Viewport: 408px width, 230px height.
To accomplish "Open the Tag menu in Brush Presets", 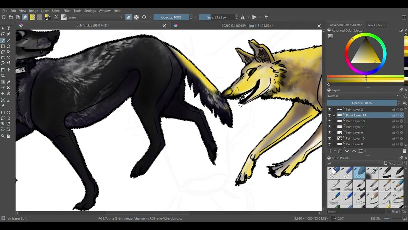I will 389,163.
